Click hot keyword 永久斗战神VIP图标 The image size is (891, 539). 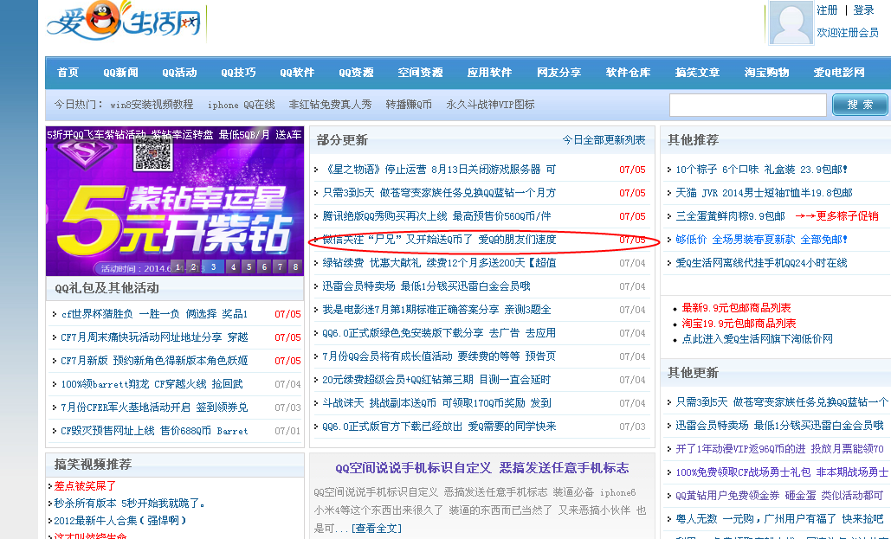[490, 105]
